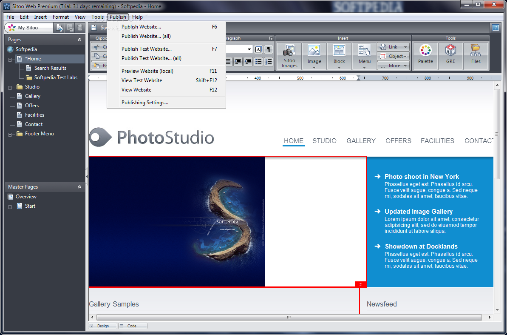
Task: Click the help question mark icon
Action: coord(496,28)
